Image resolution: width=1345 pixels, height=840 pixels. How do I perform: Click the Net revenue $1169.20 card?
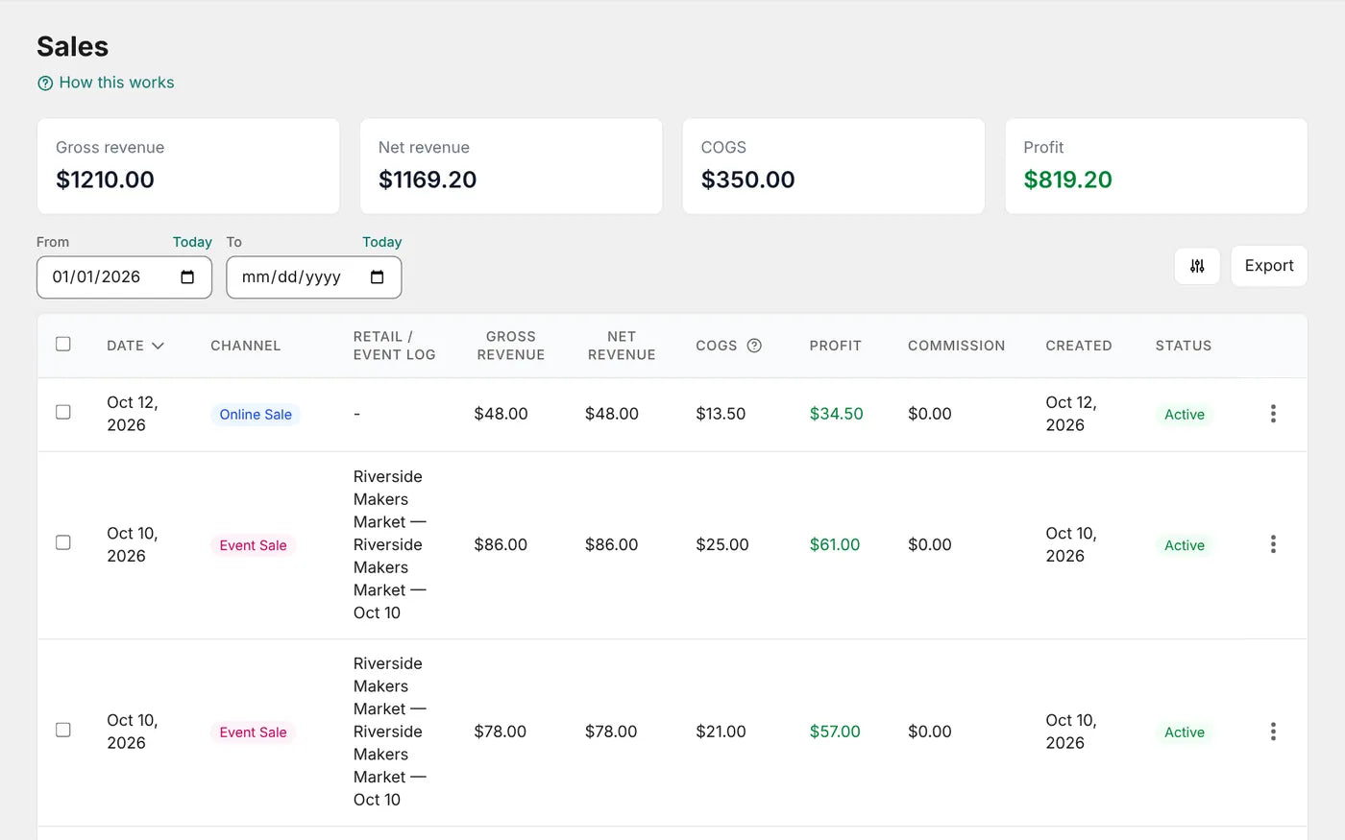pyautogui.click(x=511, y=166)
